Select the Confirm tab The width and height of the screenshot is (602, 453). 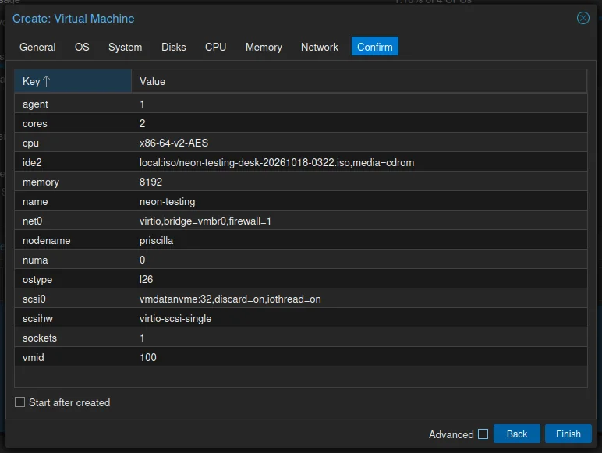(375, 47)
